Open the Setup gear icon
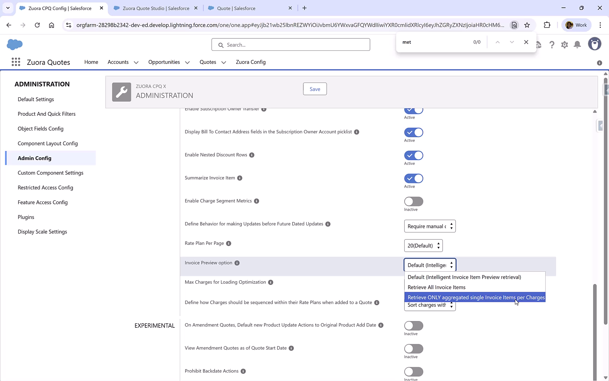 [x=564, y=44]
